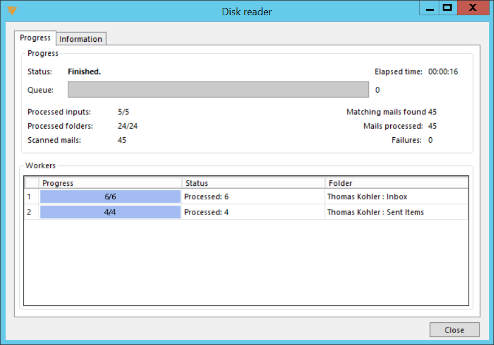Select worker row number 1
The image size is (494, 345).
[x=31, y=196]
